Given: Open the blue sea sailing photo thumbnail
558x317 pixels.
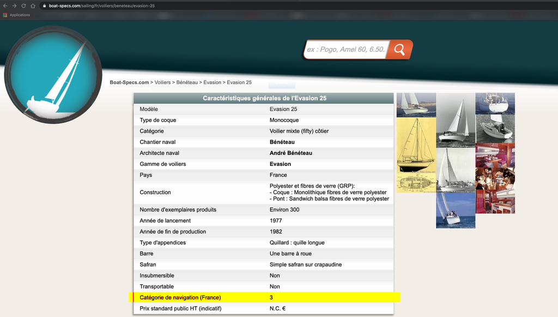Looking at the screenshot, I should (x=456, y=210).
